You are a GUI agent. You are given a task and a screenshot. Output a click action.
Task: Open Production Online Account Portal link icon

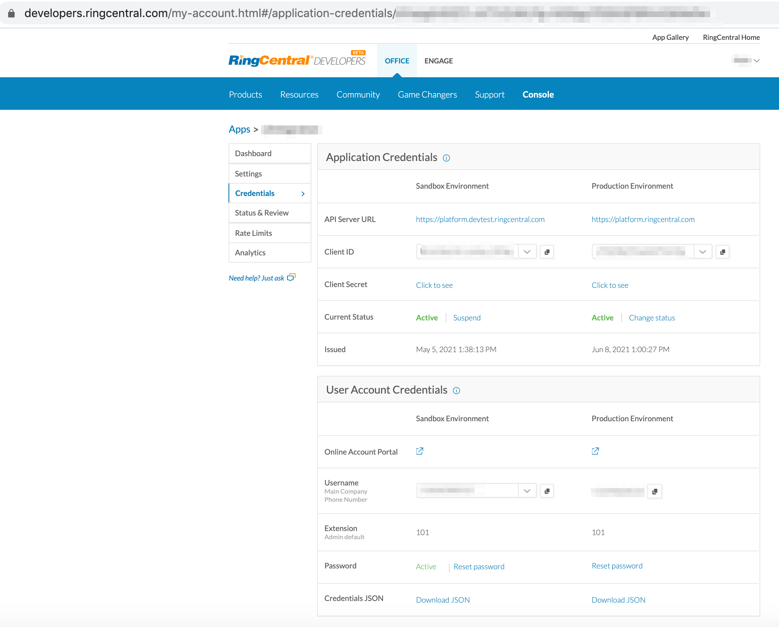[x=596, y=451]
